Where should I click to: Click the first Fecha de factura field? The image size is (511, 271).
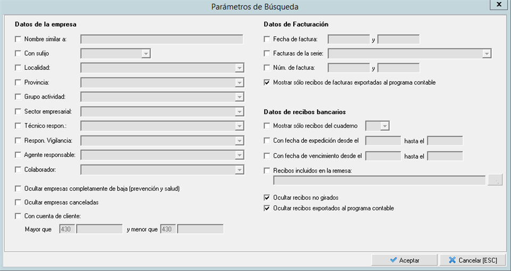pyautogui.click(x=349, y=39)
